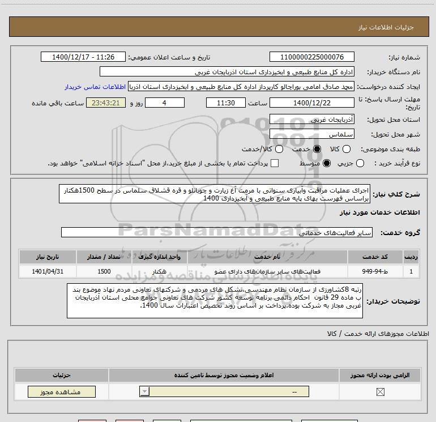Viewport: 436px width, 422px height.
Task: Click the تعداد / مقدار column header
Action: tap(104, 257)
